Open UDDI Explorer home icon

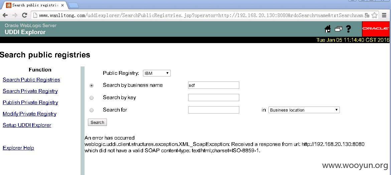click(x=328, y=29)
